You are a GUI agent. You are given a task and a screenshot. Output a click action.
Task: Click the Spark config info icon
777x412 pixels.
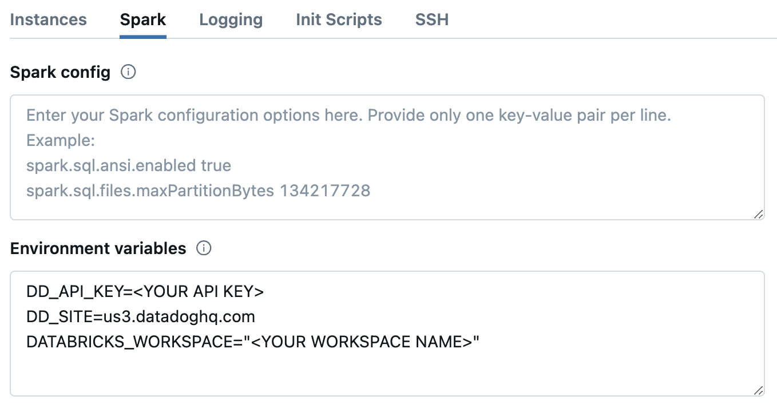click(129, 72)
